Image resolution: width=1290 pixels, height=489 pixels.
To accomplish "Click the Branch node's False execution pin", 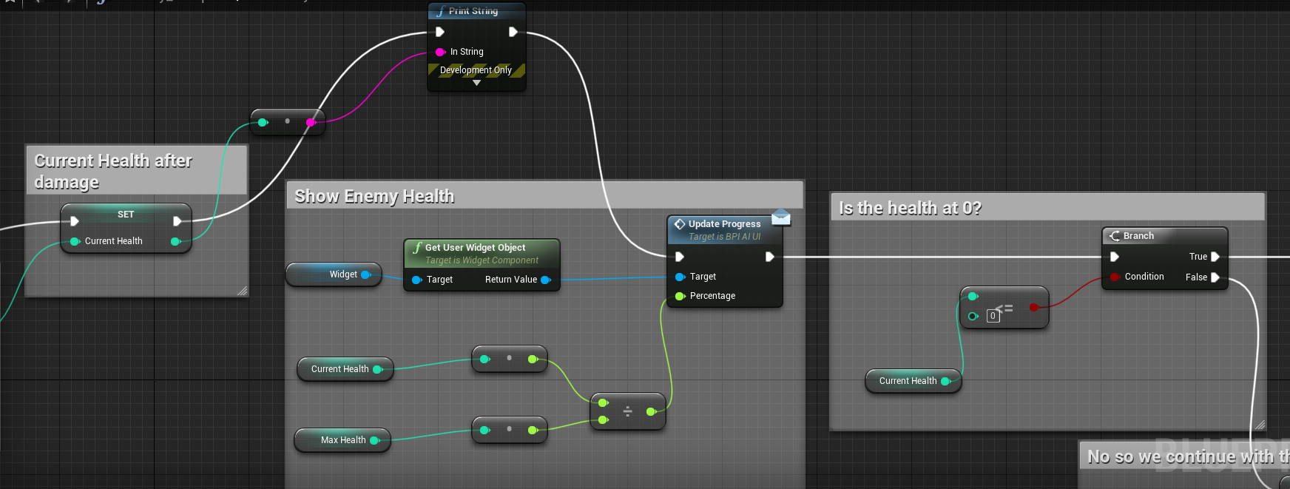I will point(1215,277).
